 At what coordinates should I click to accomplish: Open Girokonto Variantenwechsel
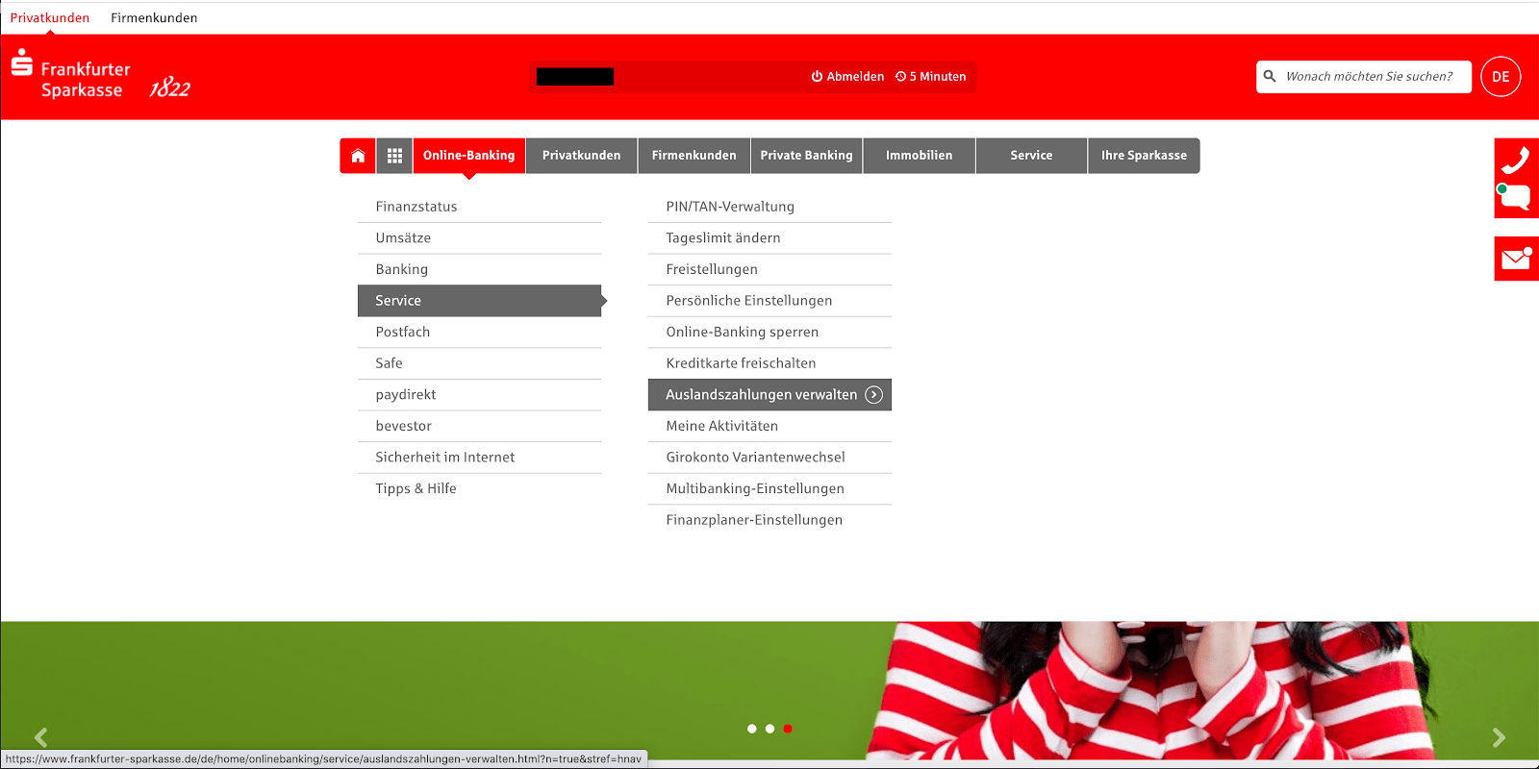769,458
